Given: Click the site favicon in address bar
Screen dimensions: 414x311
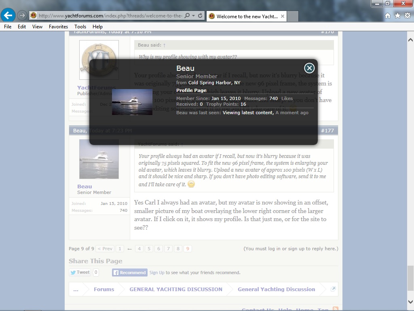Looking at the screenshot, I should (34, 16).
